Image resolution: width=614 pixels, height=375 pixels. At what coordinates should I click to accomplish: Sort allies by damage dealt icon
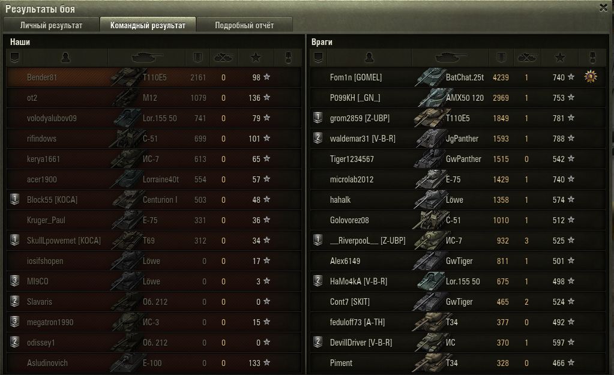tap(197, 58)
